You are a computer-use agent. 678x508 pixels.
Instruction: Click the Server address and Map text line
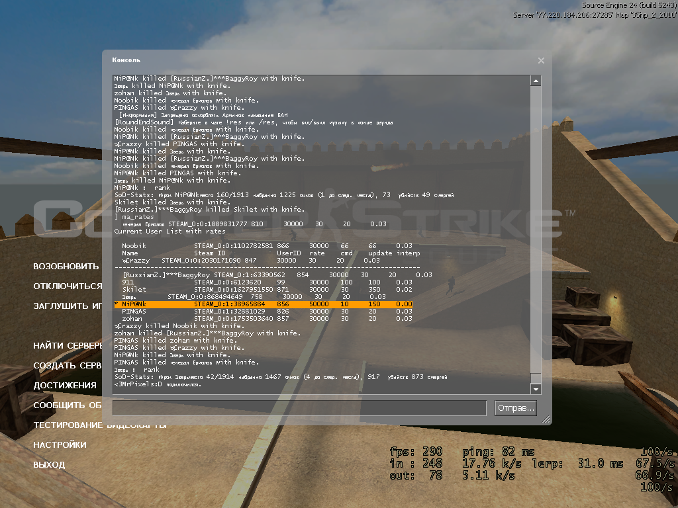(x=595, y=15)
